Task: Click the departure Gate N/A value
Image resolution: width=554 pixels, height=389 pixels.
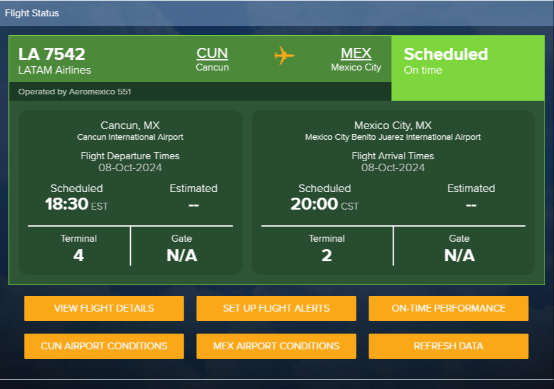Action: (182, 256)
